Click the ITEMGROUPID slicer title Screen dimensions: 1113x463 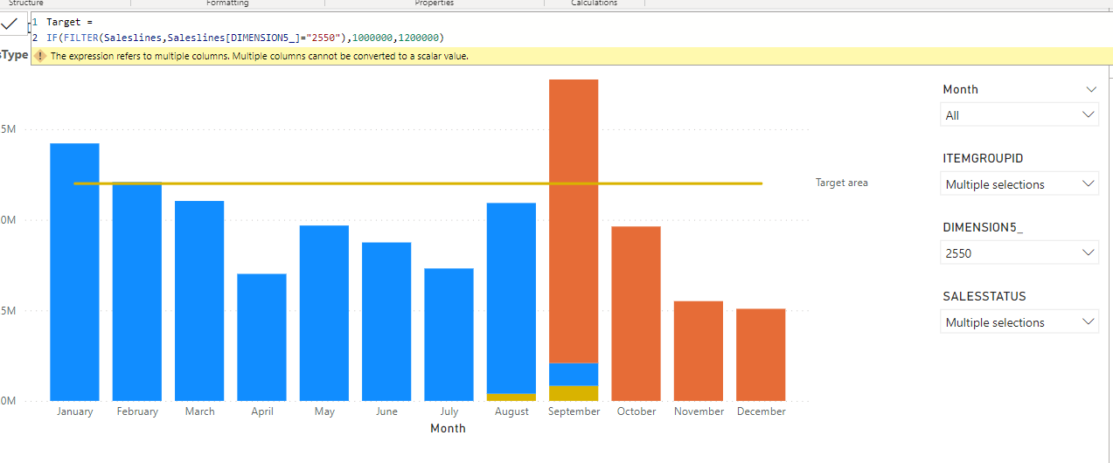(983, 158)
